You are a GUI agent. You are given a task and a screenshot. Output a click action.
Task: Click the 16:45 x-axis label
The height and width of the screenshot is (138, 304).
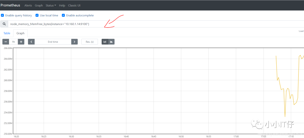pyautogui.click(x=154, y=136)
